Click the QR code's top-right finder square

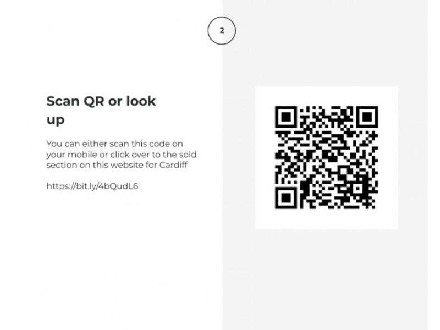point(367,117)
